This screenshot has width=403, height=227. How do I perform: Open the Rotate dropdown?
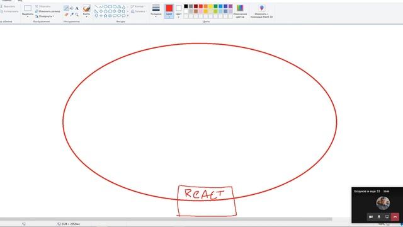coord(45,16)
